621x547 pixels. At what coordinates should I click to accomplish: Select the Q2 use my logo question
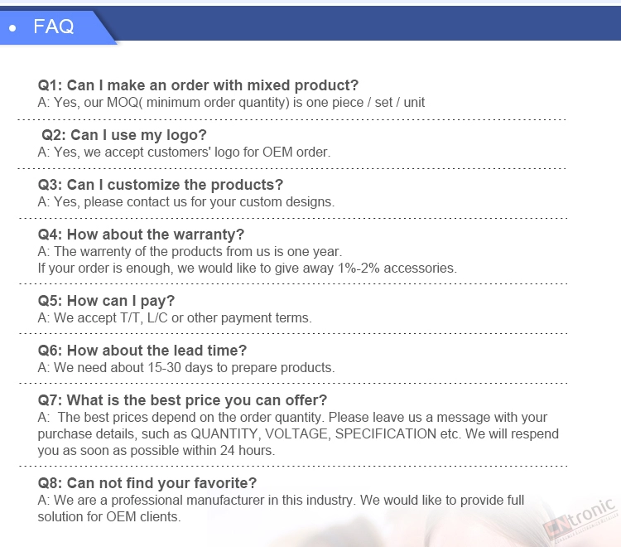tap(124, 135)
